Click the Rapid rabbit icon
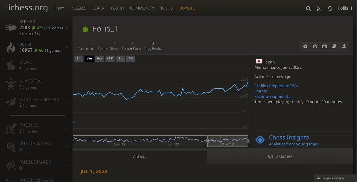 click(10, 66)
